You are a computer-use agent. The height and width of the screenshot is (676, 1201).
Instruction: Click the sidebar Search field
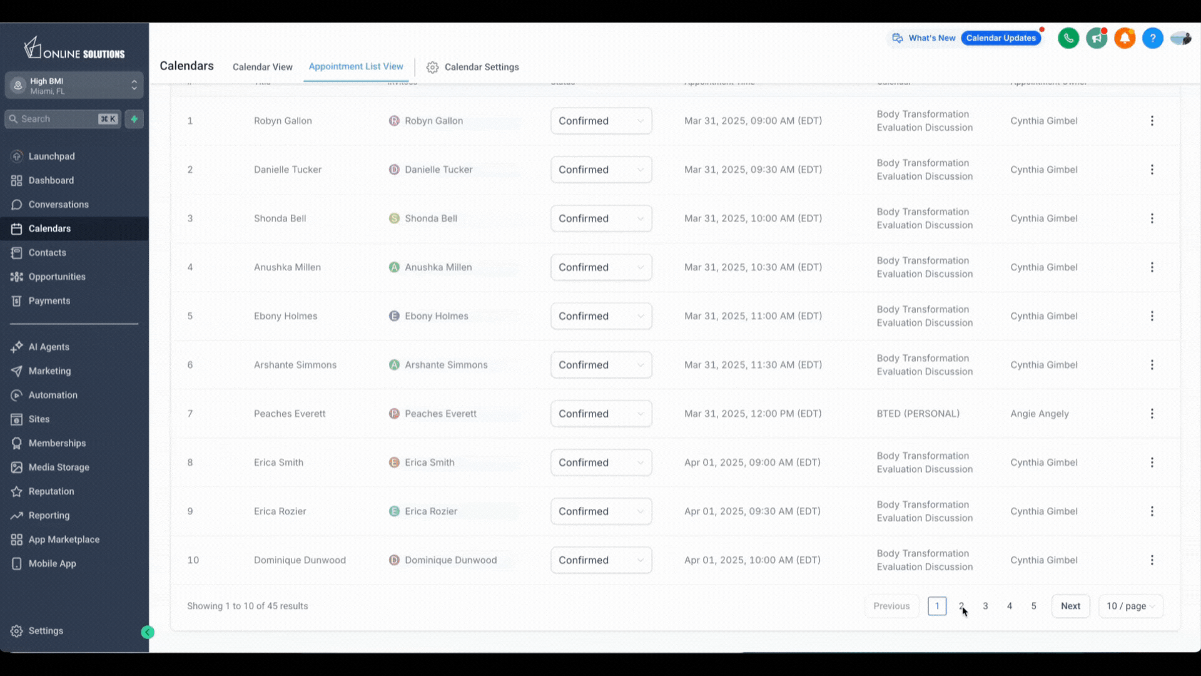click(63, 119)
